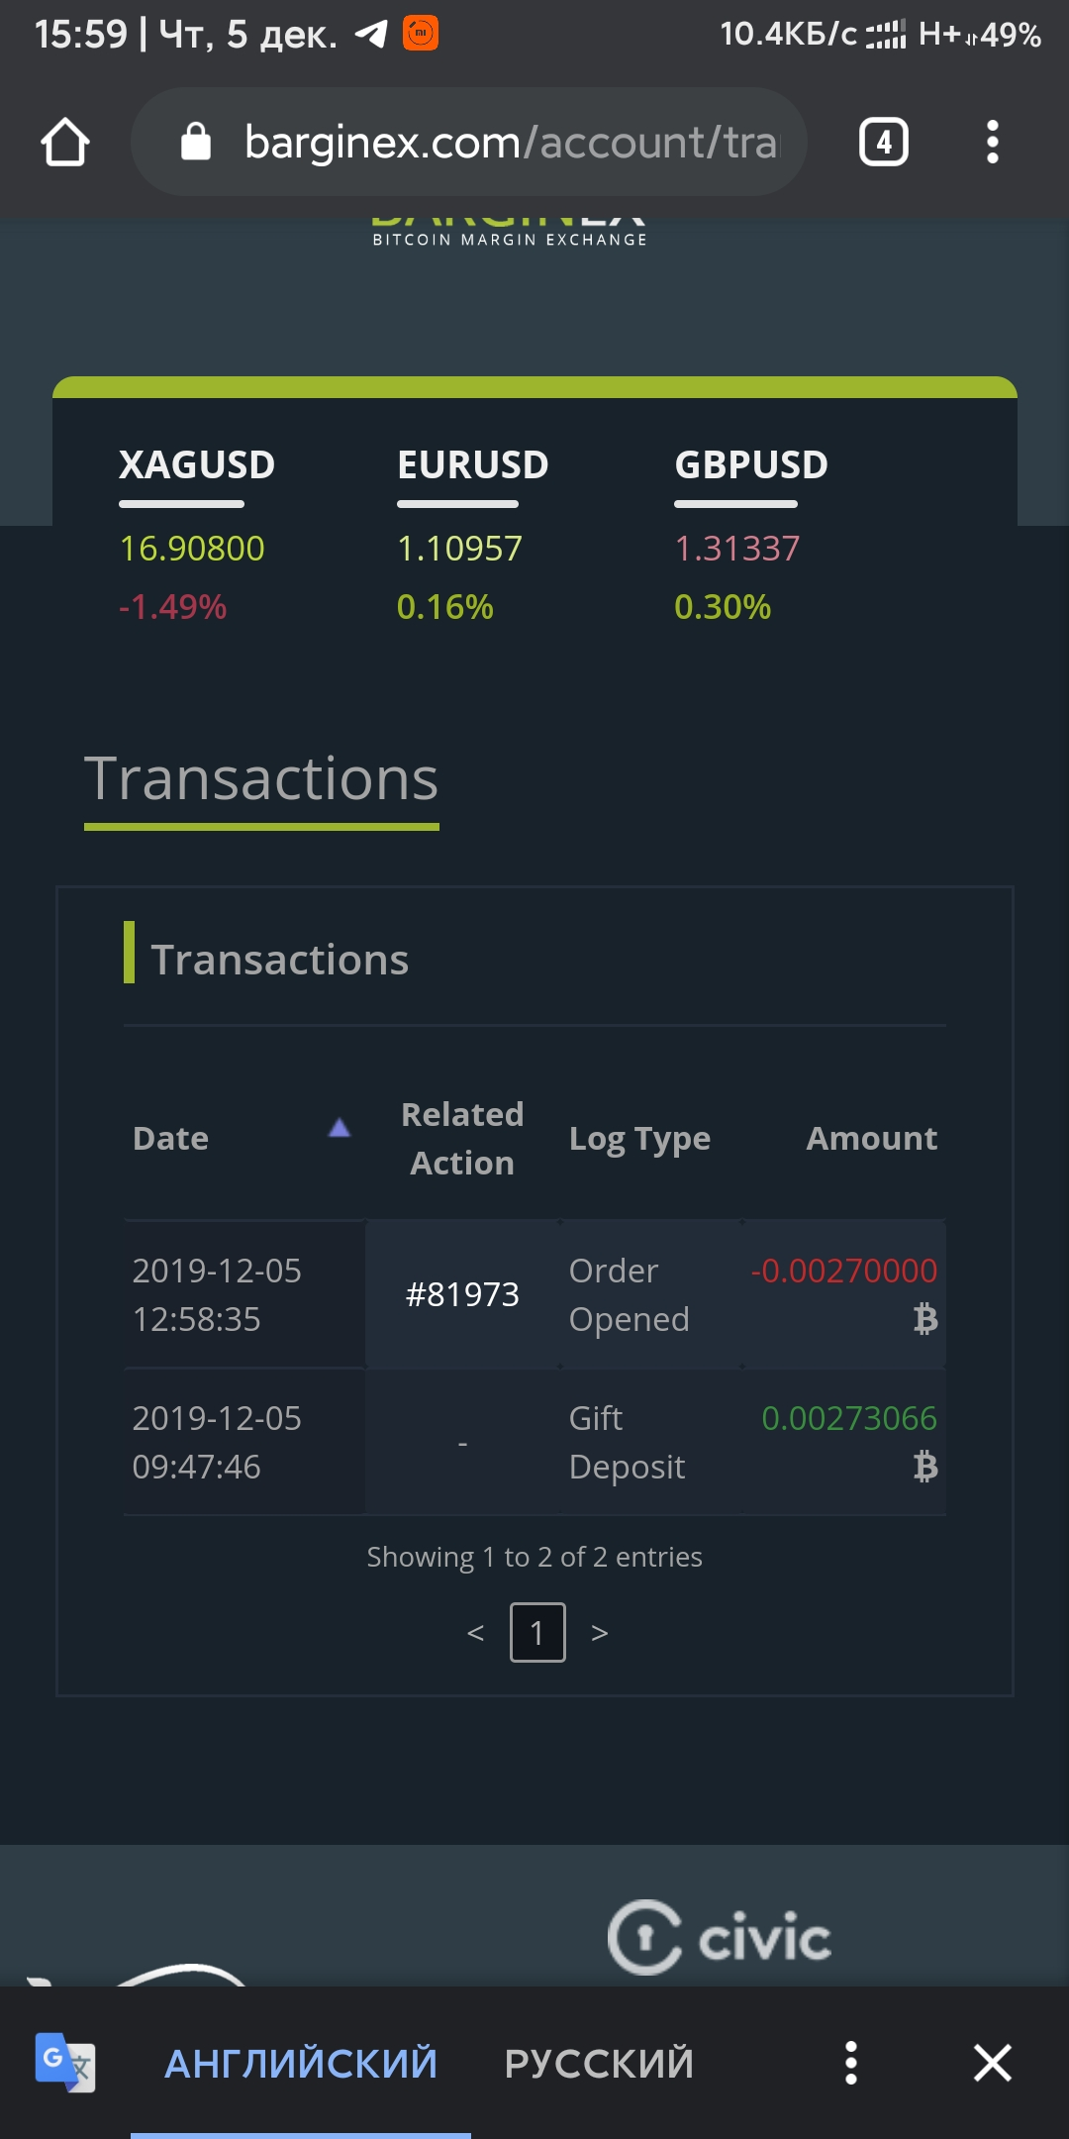Viewport: 1069px width, 2139px height.
Task: Select the EURUSD ticker
Action: point(472,465)
